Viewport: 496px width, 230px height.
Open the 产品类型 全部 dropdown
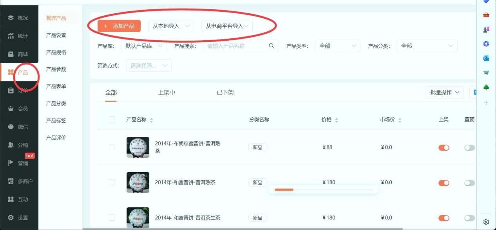click(337, 46)
